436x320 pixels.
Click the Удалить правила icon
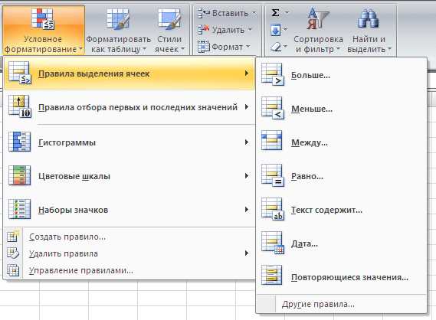pos(13,253)
